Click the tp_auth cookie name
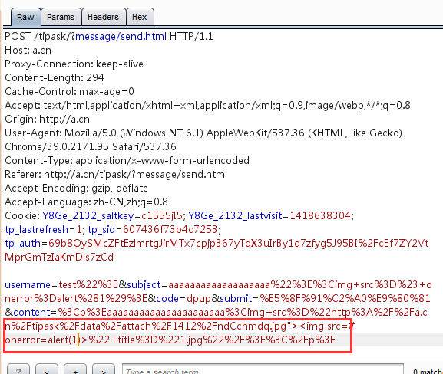Screen dimensions: 443x374 (23, 244)
